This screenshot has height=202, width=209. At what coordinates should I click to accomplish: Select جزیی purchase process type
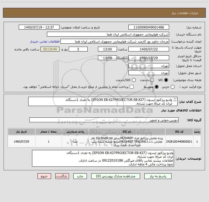[x=173, y=87]
